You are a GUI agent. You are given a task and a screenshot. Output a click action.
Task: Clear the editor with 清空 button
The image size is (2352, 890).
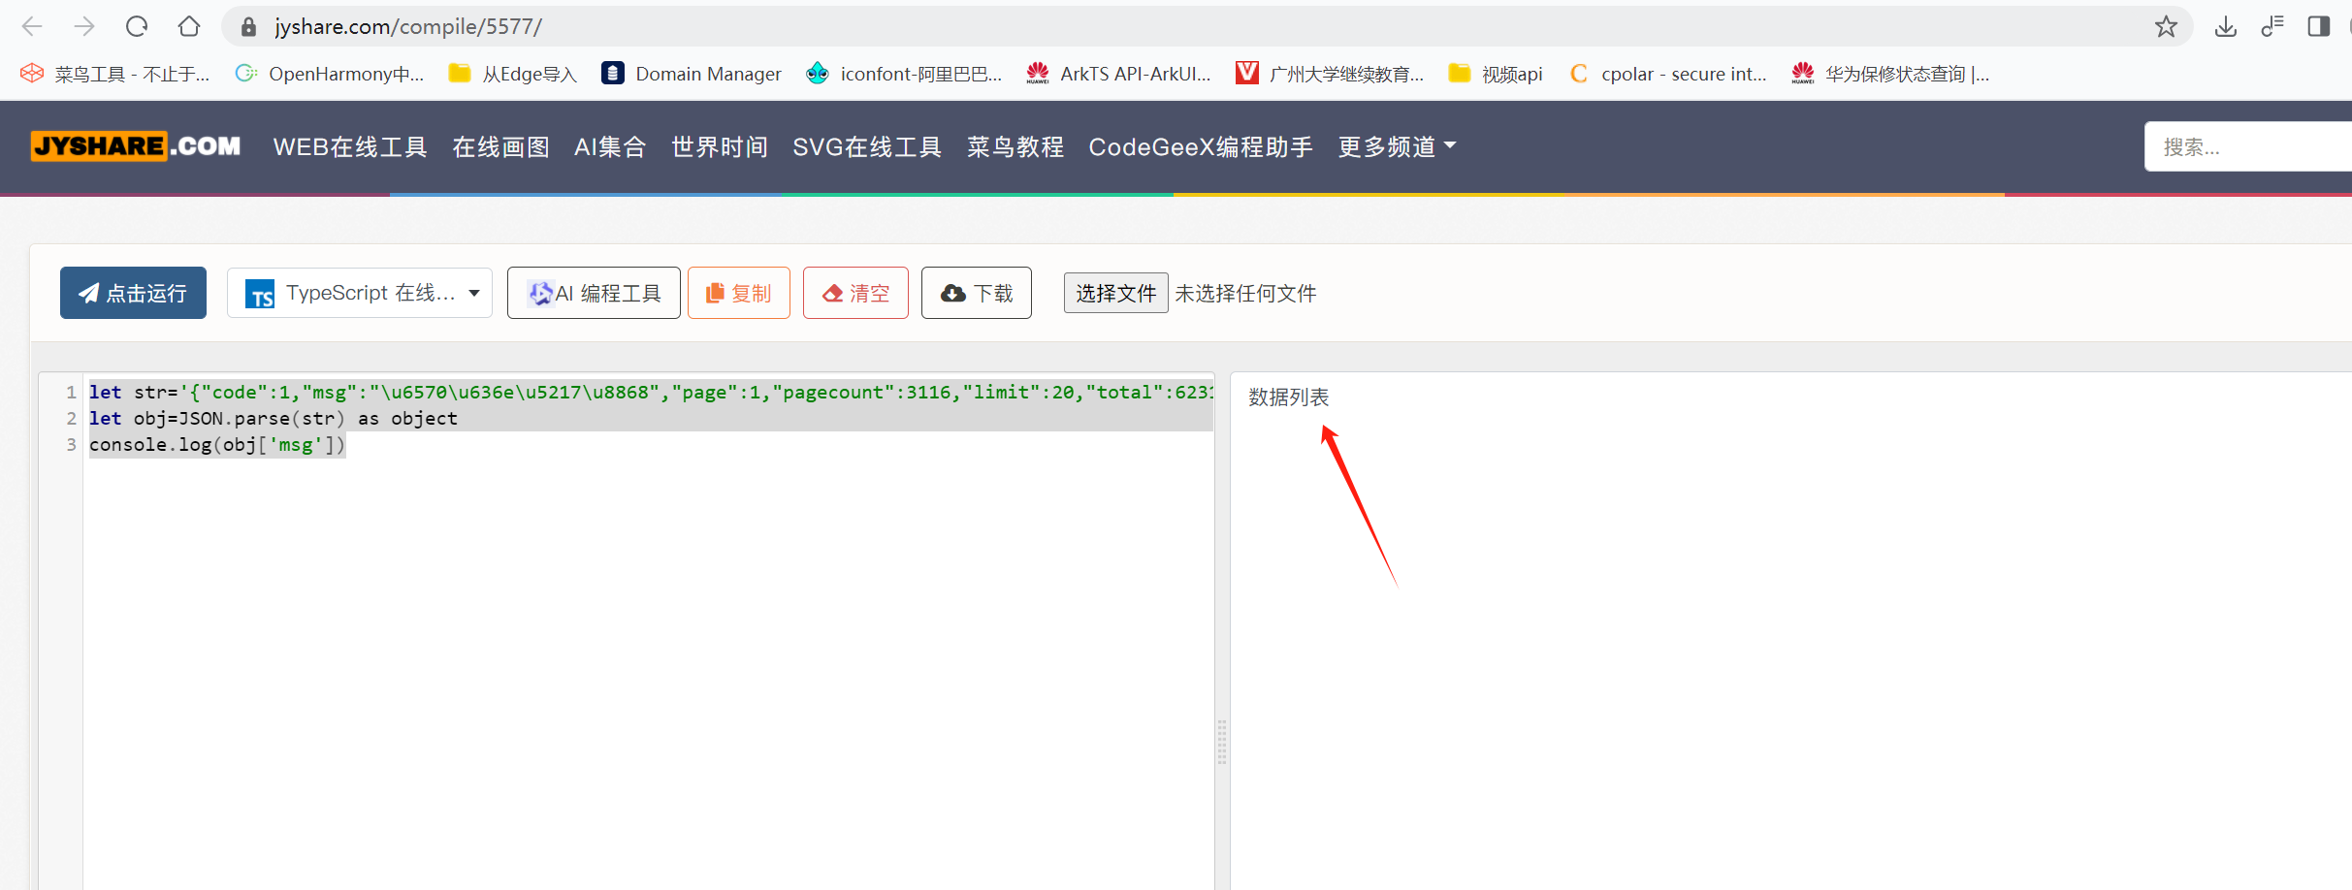(x=855, y=293)
